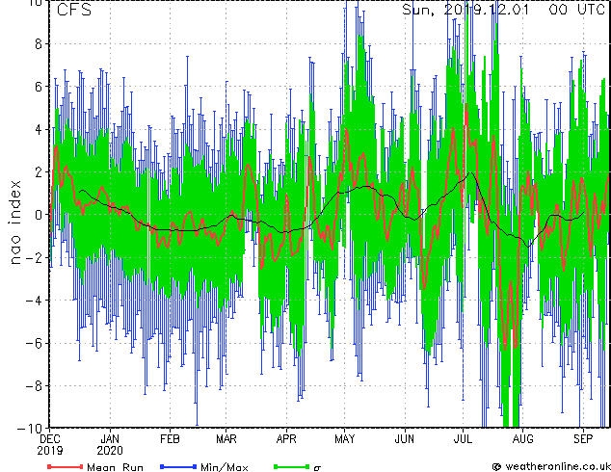The image size is (611, 472).
Task: Click the 2020 year label
Action: [x=110, y=451]
